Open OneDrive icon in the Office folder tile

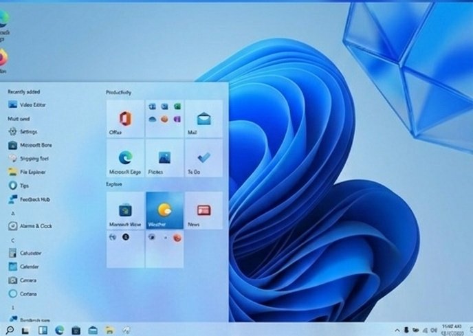pos(153,120)
